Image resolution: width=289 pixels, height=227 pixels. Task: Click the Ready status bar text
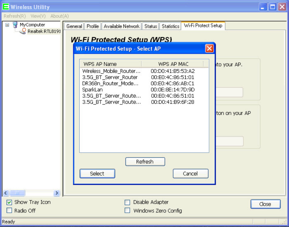(8, 222)
